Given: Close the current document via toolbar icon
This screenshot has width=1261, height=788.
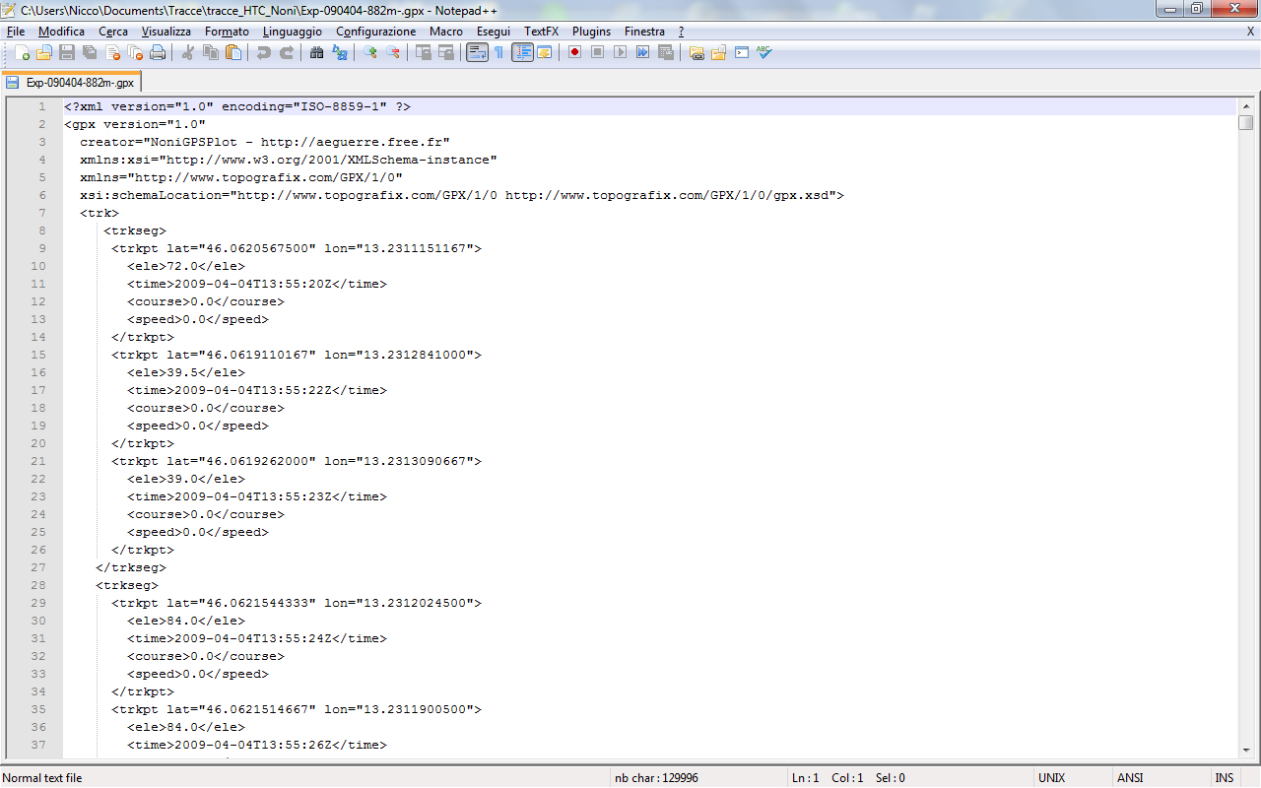Looking at the screenshot, I should pyautogui.click(x=112, y=52).
